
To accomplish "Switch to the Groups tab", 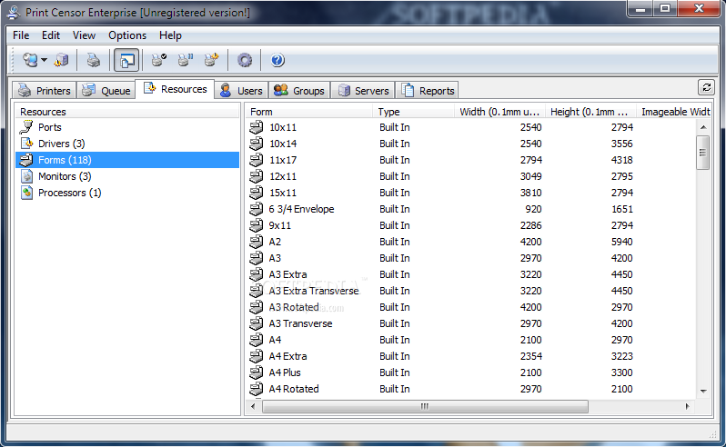I will coord(299,91).
